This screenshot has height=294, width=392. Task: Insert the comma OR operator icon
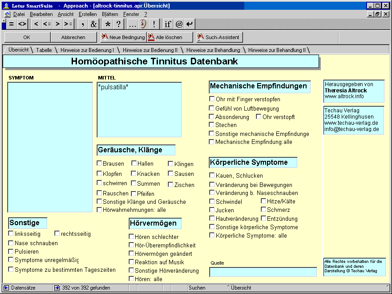click(x=83, y=24)
